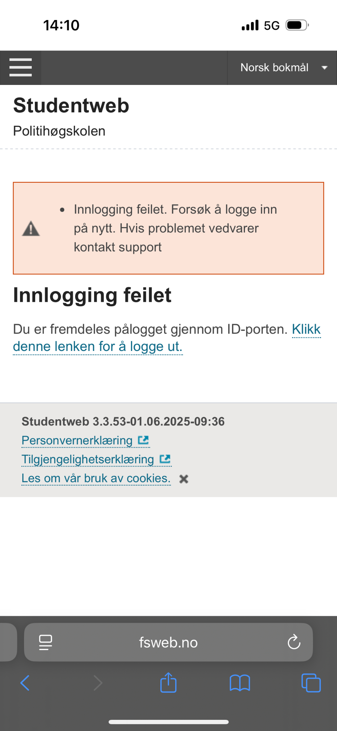The image size is (337, 731).
Task: Tap the warning triangle icon in alert
Action: 31,228
